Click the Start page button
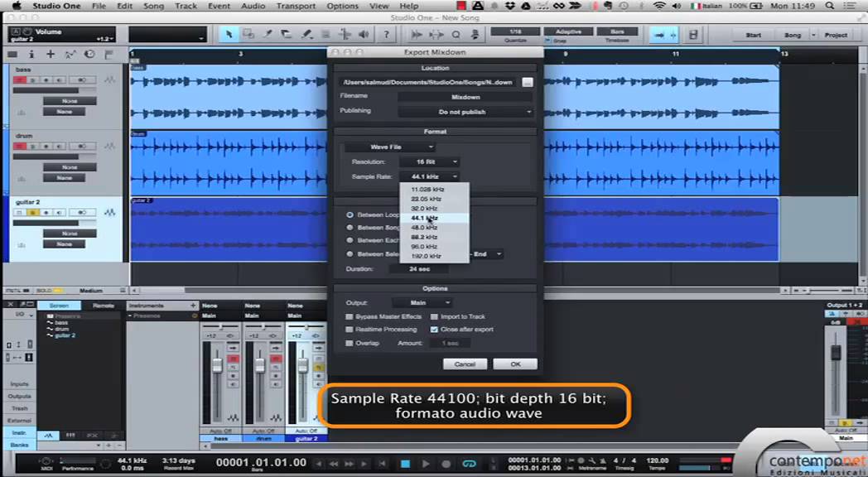 (753, 35)
